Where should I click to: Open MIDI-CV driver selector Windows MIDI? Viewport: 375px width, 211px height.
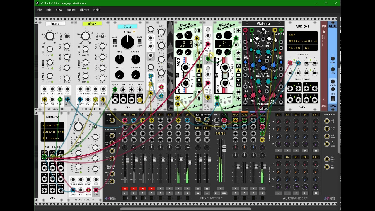[x=52, y=125]
